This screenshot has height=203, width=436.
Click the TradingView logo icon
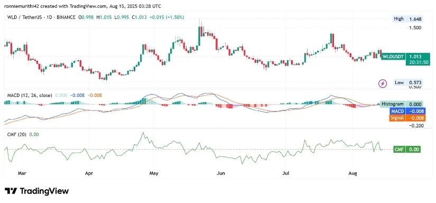click(x=11, y=191)
